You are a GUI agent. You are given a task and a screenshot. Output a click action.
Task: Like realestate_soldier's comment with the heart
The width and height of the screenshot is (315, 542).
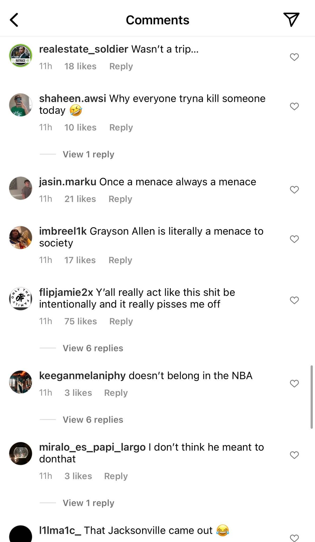pos(294,57)
